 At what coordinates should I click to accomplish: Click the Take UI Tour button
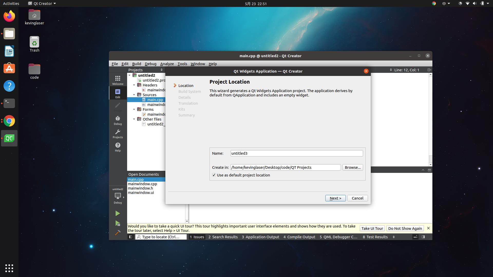372,228
